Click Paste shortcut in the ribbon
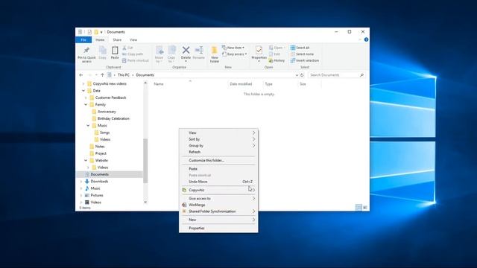The height and width of the screenshot is (268, 477). coord(136,60)
